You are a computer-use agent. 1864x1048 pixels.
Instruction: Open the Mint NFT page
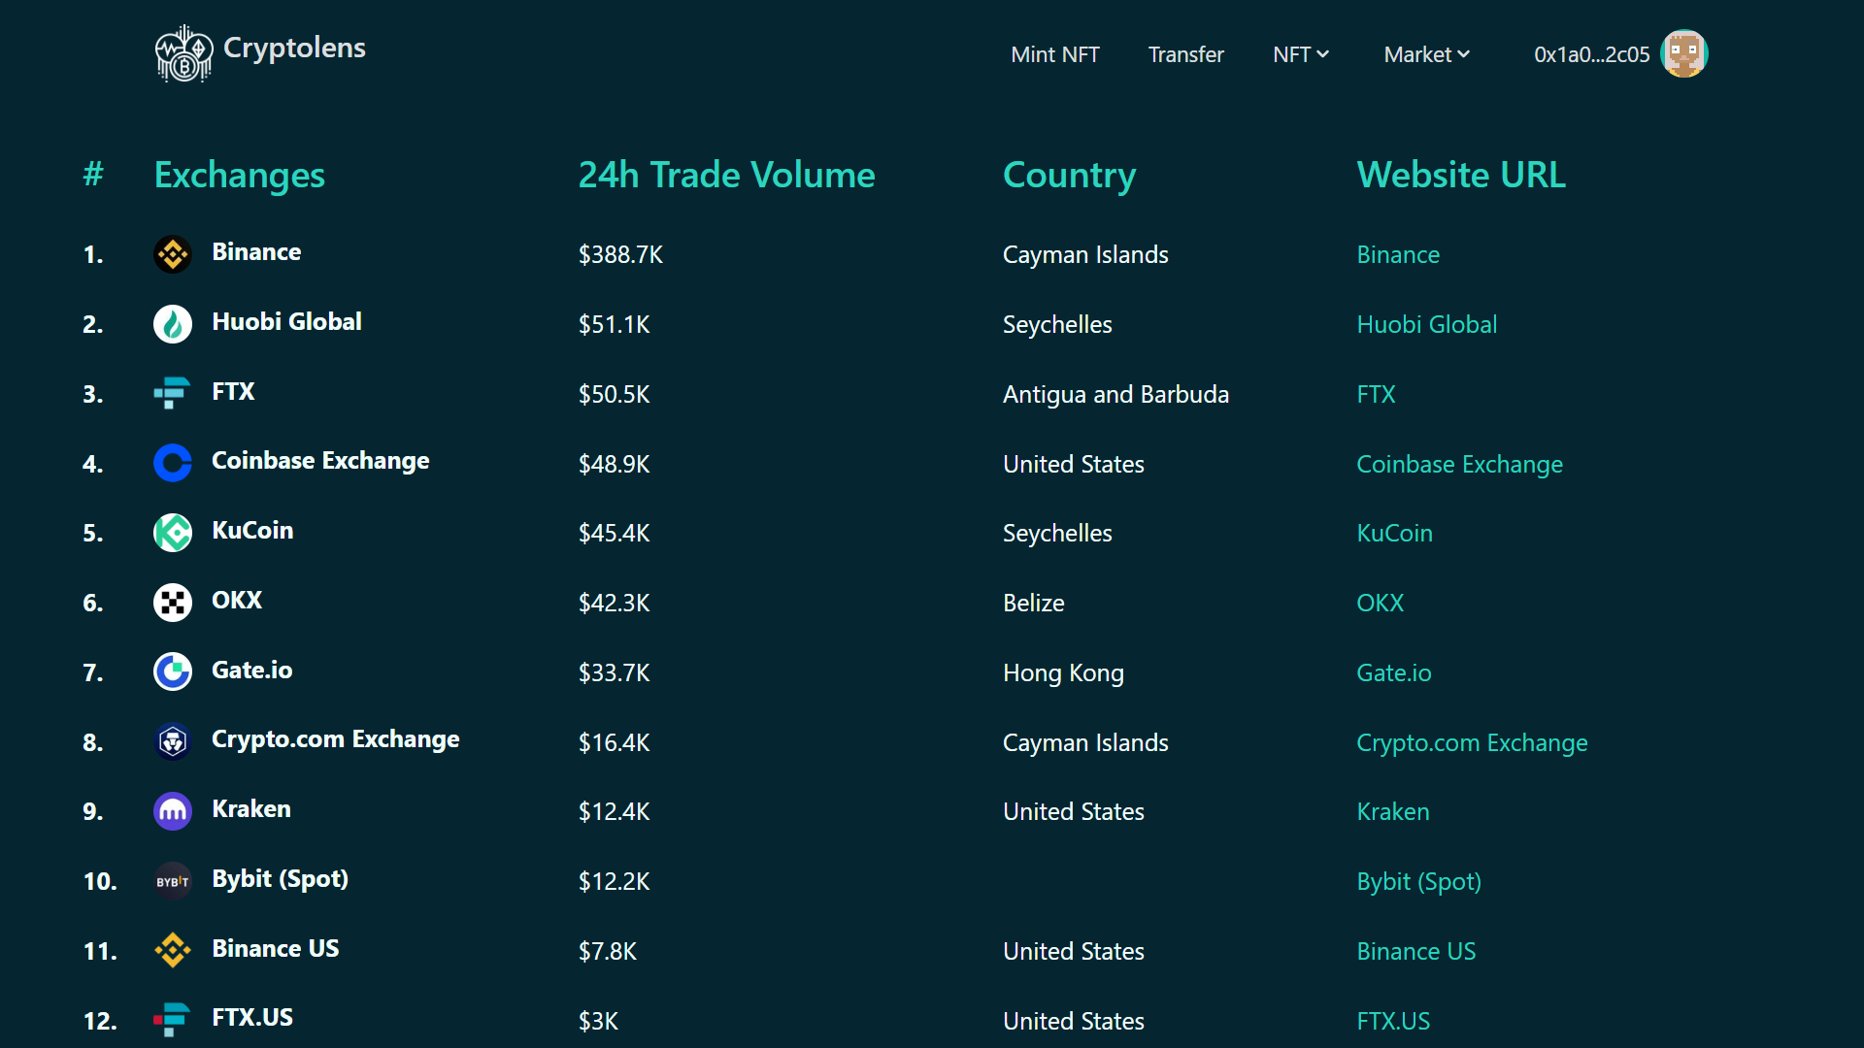[1054, 54]
